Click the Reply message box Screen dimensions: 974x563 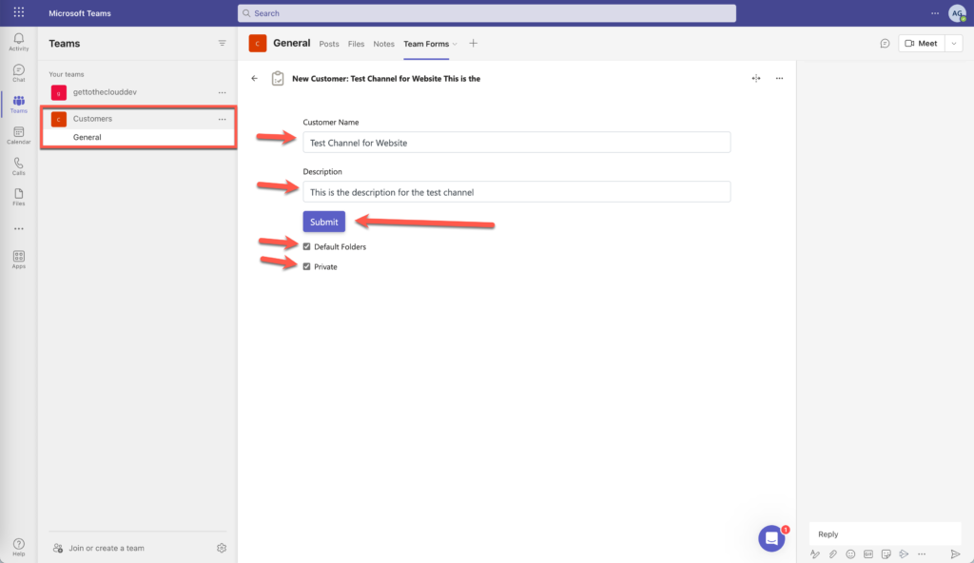point(886,534)
